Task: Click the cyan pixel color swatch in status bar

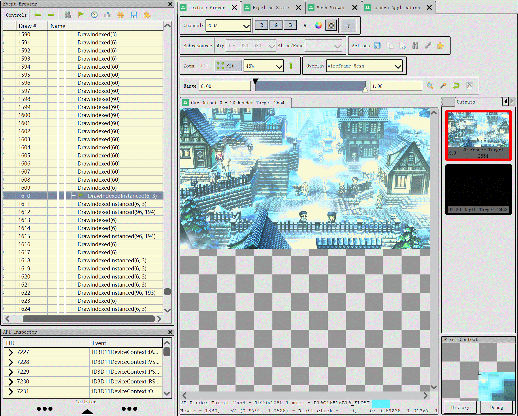Action: click(x=381, y=403)
